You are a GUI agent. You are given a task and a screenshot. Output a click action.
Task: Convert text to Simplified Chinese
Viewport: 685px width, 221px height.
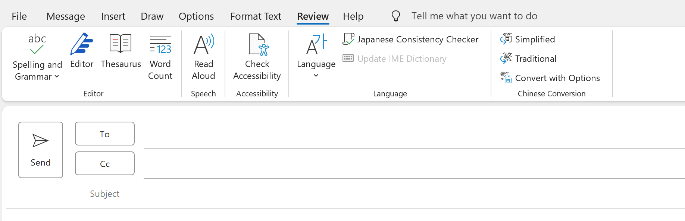[528, 39]
